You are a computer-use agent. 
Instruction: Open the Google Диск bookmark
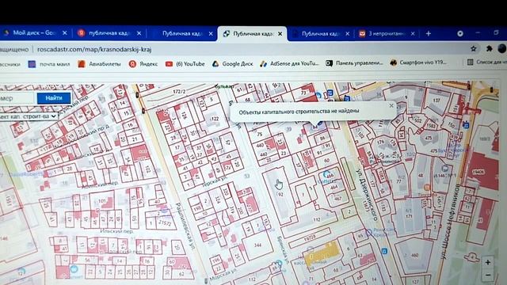click(x=232, y=64)
